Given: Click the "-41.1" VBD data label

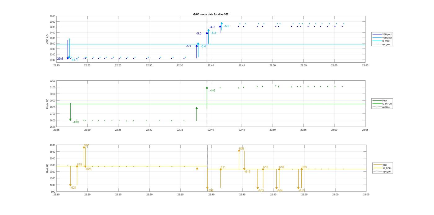Looking at the screenshot, I should pyautogui.click(x=74, y=60).
